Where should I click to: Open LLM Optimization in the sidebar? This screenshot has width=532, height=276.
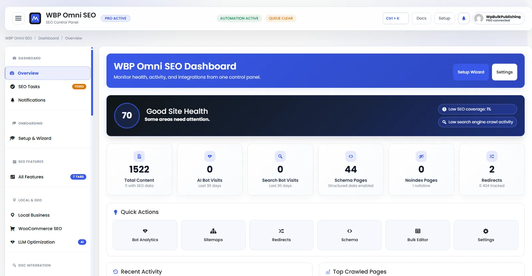(x=48, y=242)
